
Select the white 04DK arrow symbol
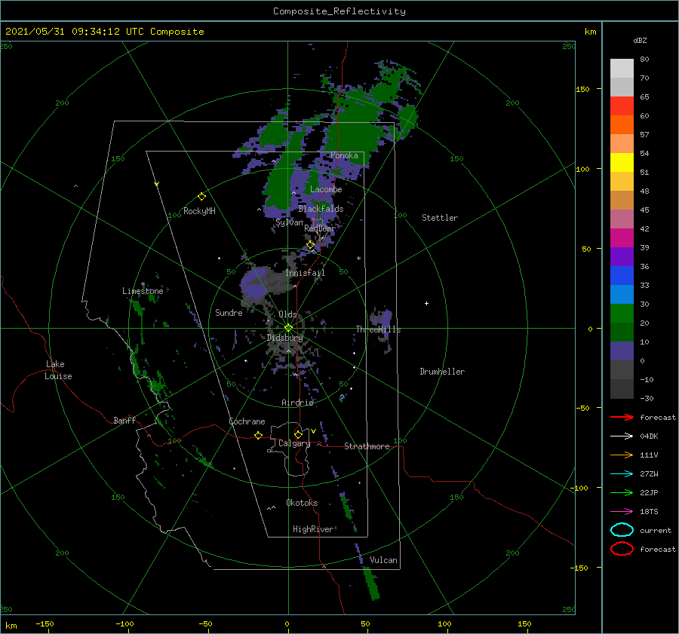pyautogui.click(x=622, y=436)
